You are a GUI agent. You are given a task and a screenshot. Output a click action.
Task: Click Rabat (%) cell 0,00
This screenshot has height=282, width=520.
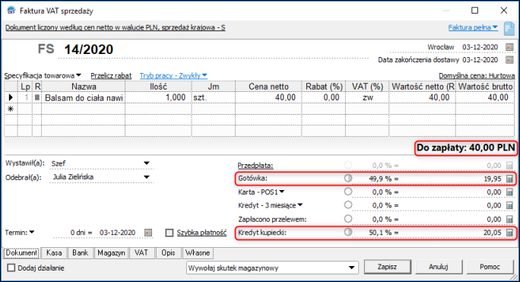click(x=323, y=97)
